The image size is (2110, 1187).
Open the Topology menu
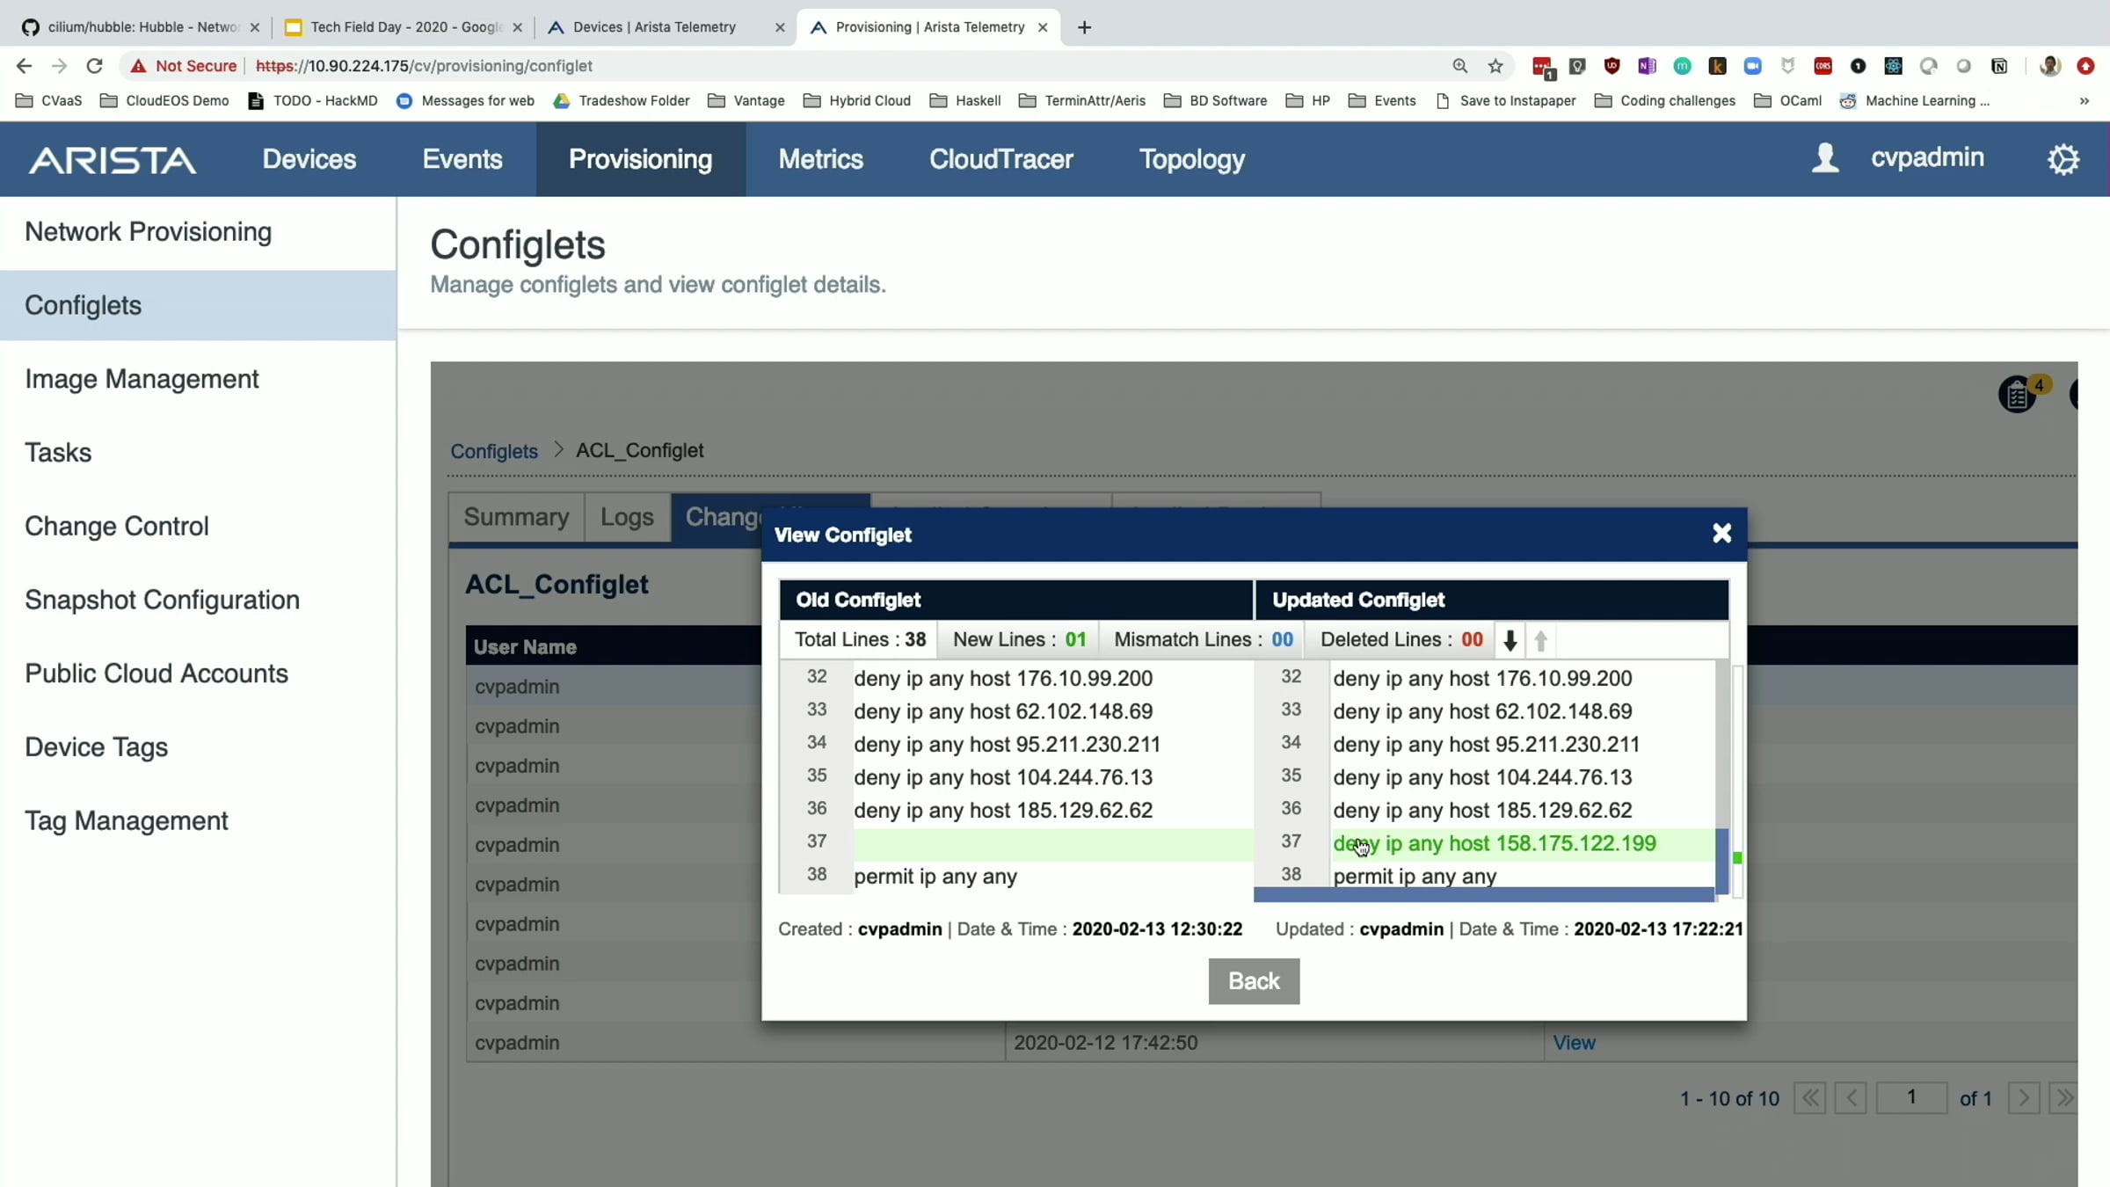(1192, 159)
